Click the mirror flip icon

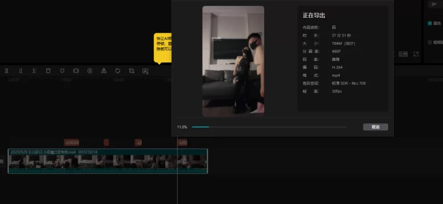pyautogui.click(x=104, y=71)
